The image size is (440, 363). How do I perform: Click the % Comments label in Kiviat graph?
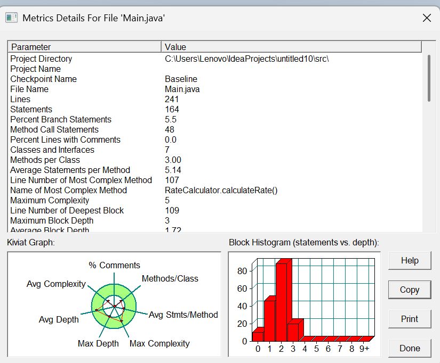point(114,265)
